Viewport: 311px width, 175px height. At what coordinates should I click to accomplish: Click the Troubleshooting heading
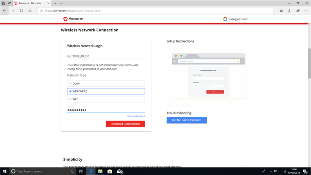click(x=179, y=113)
